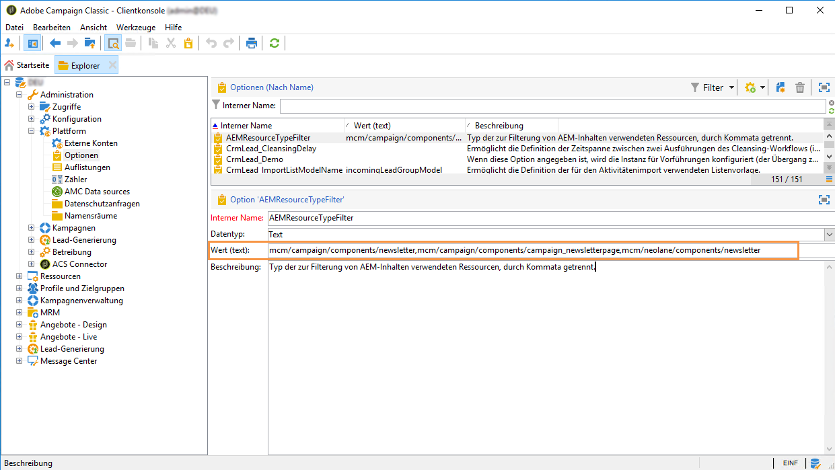Select Datenschutzanfragen folder
The image size is (835, 470).
(102, 204)
